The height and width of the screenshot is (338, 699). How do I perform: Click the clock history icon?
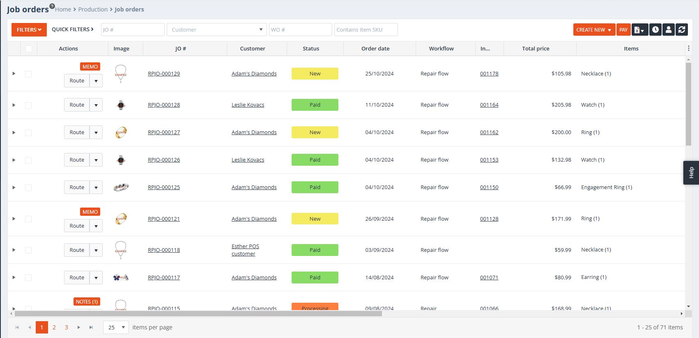point(655,30)
